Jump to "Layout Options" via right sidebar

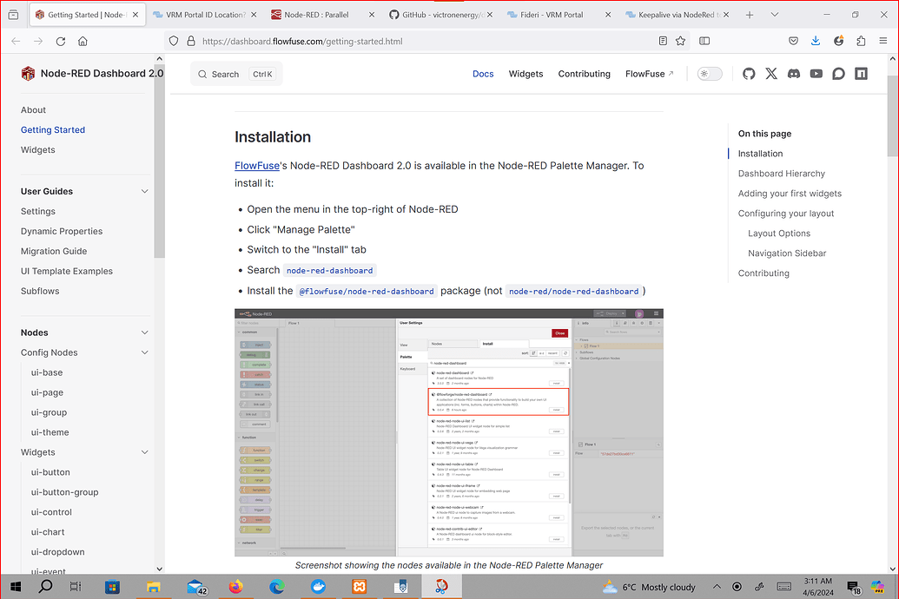coord(778,233)
